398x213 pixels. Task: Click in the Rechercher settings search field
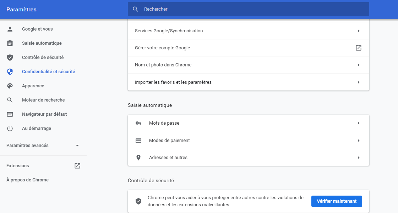click(249, 9)
